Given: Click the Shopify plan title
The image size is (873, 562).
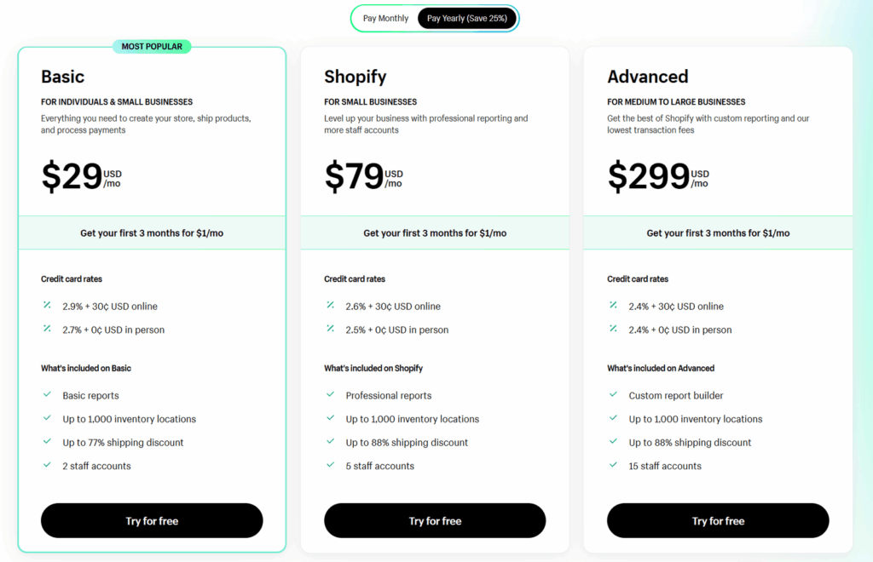Looking at the screenshot, I should click(x=355, y=77).
